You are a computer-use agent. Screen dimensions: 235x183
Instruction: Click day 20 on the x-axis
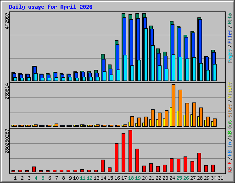click(145, 178)
